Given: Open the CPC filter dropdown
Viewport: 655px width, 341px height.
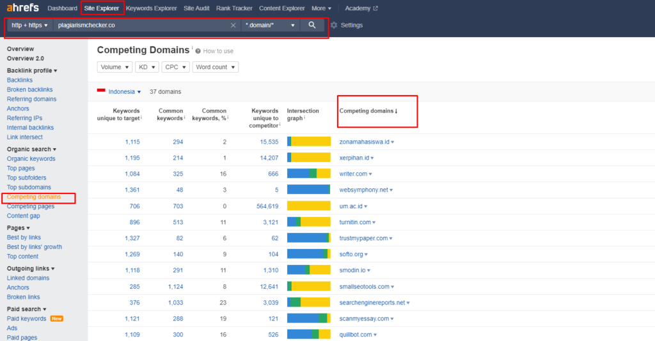Looking at the screenshot, I should 175,67.
